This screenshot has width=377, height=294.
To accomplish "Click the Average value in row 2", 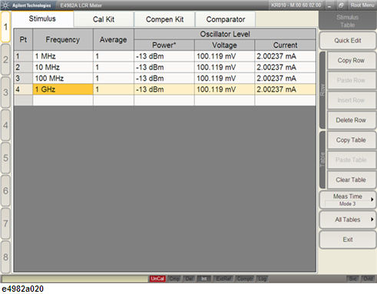I will pos(114,67).
